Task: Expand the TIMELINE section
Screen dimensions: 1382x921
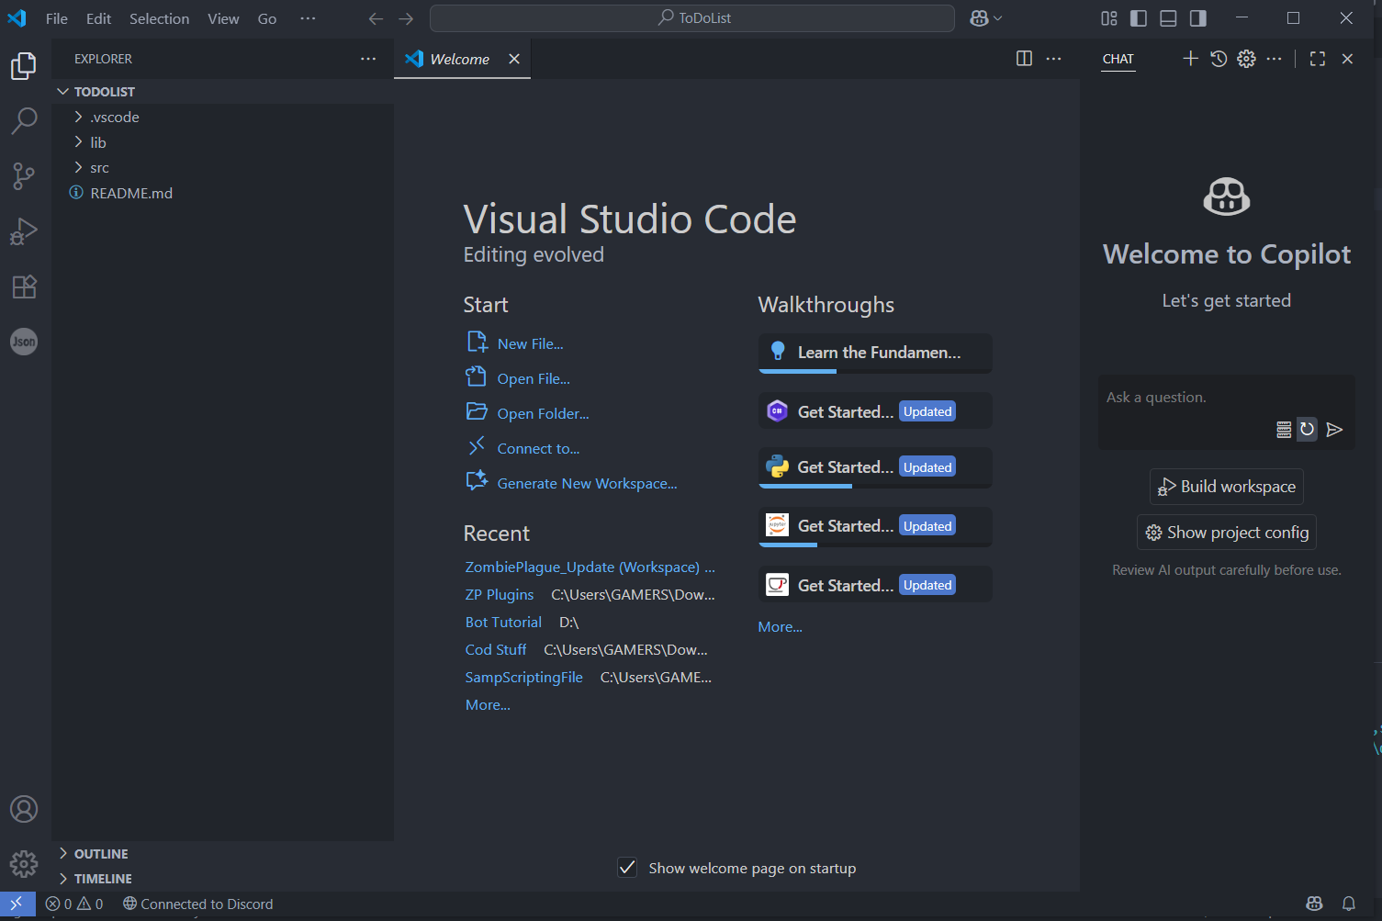Action: [223, 879]
